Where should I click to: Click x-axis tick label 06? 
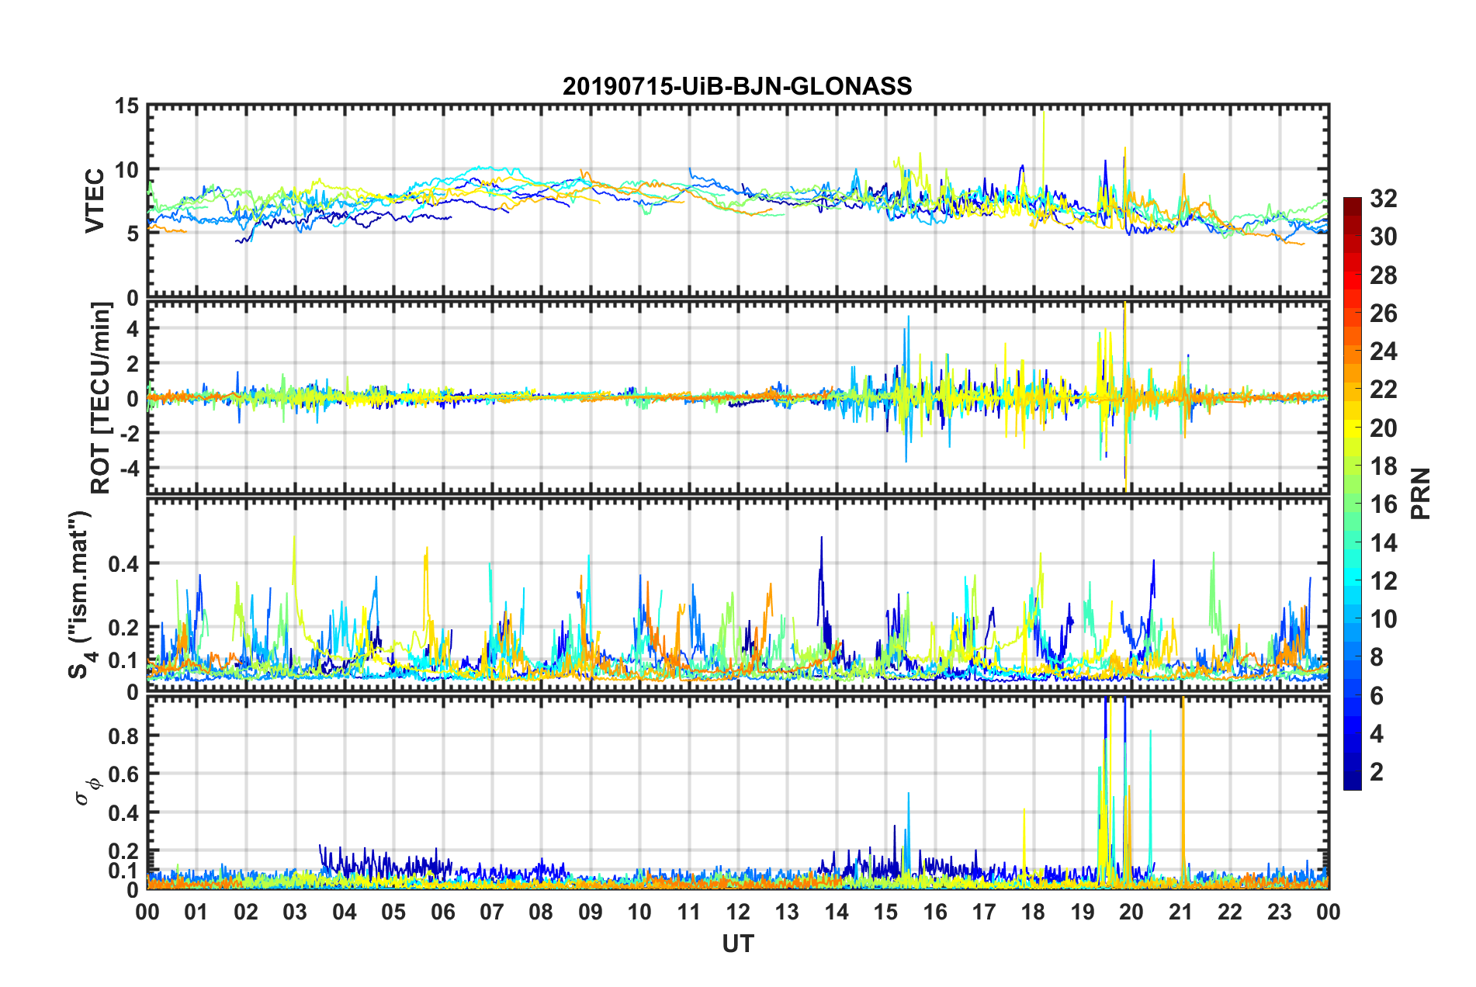click(x=442, y=912)
